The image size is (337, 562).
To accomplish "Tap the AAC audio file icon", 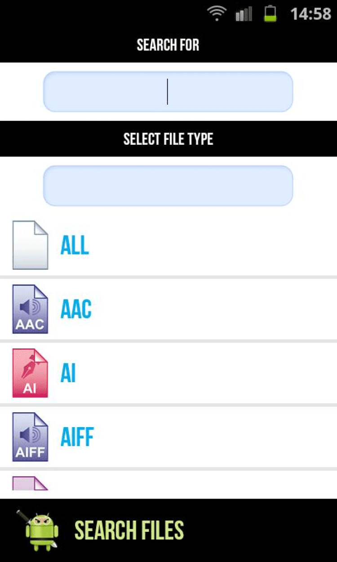I will pos(30,309).
